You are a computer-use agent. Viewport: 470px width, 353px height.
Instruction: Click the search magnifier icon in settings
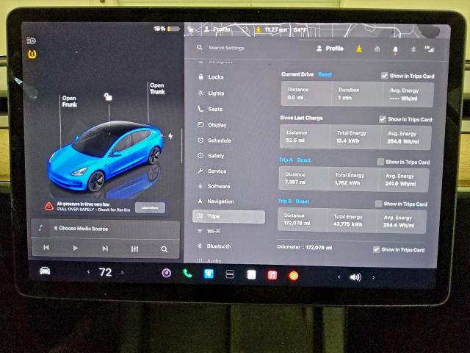pyautogui.click(x=200, y=47)
